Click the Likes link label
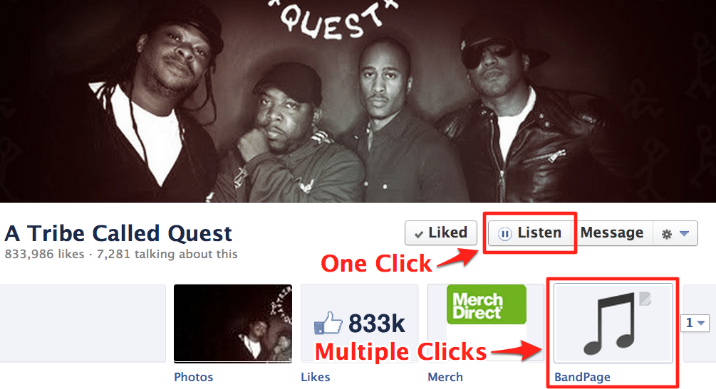The image size is (716, 389). [x=316, y=377]
